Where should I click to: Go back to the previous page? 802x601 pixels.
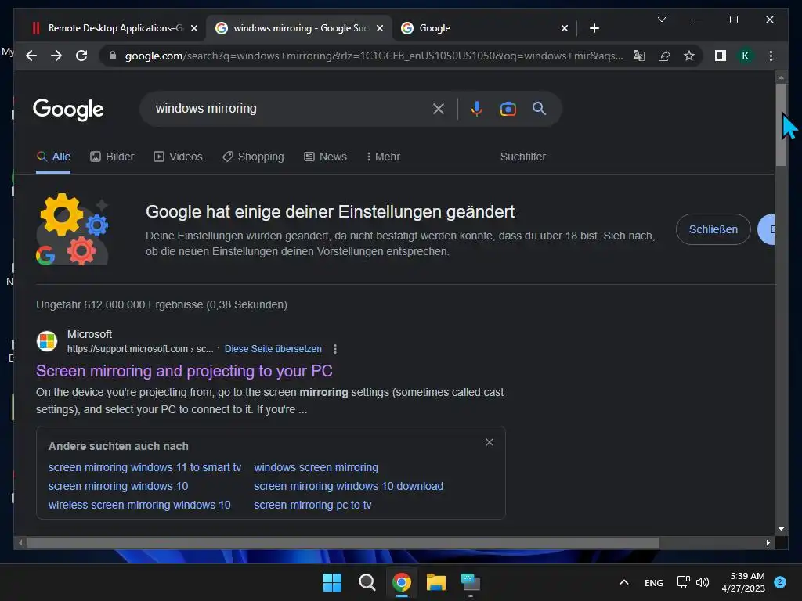(x=31, y=56)
